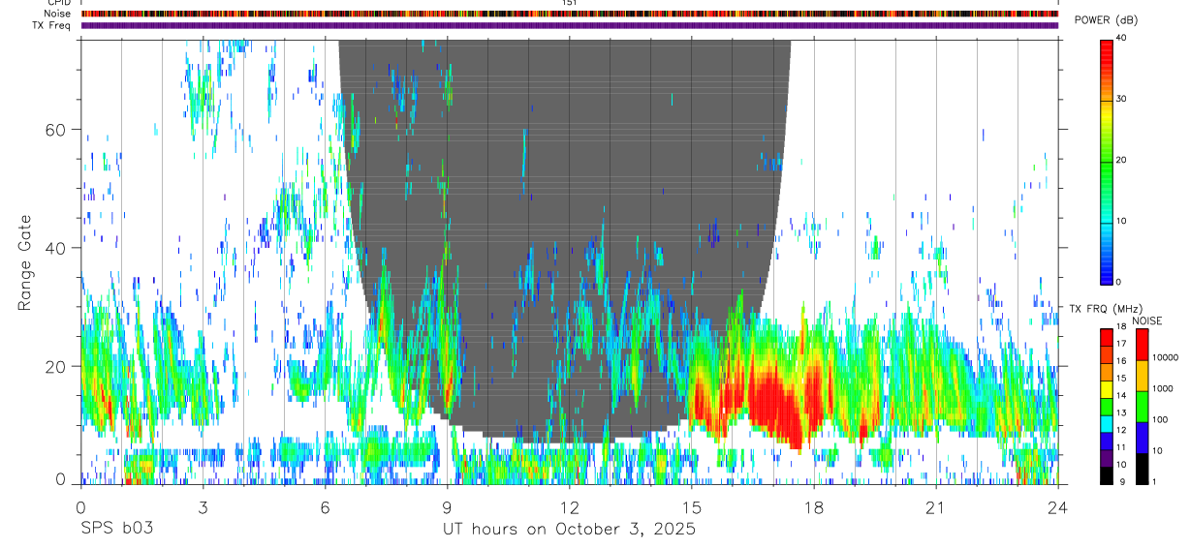
Task: Click the x-axis tick label "21"
Action: coord(936,506)
